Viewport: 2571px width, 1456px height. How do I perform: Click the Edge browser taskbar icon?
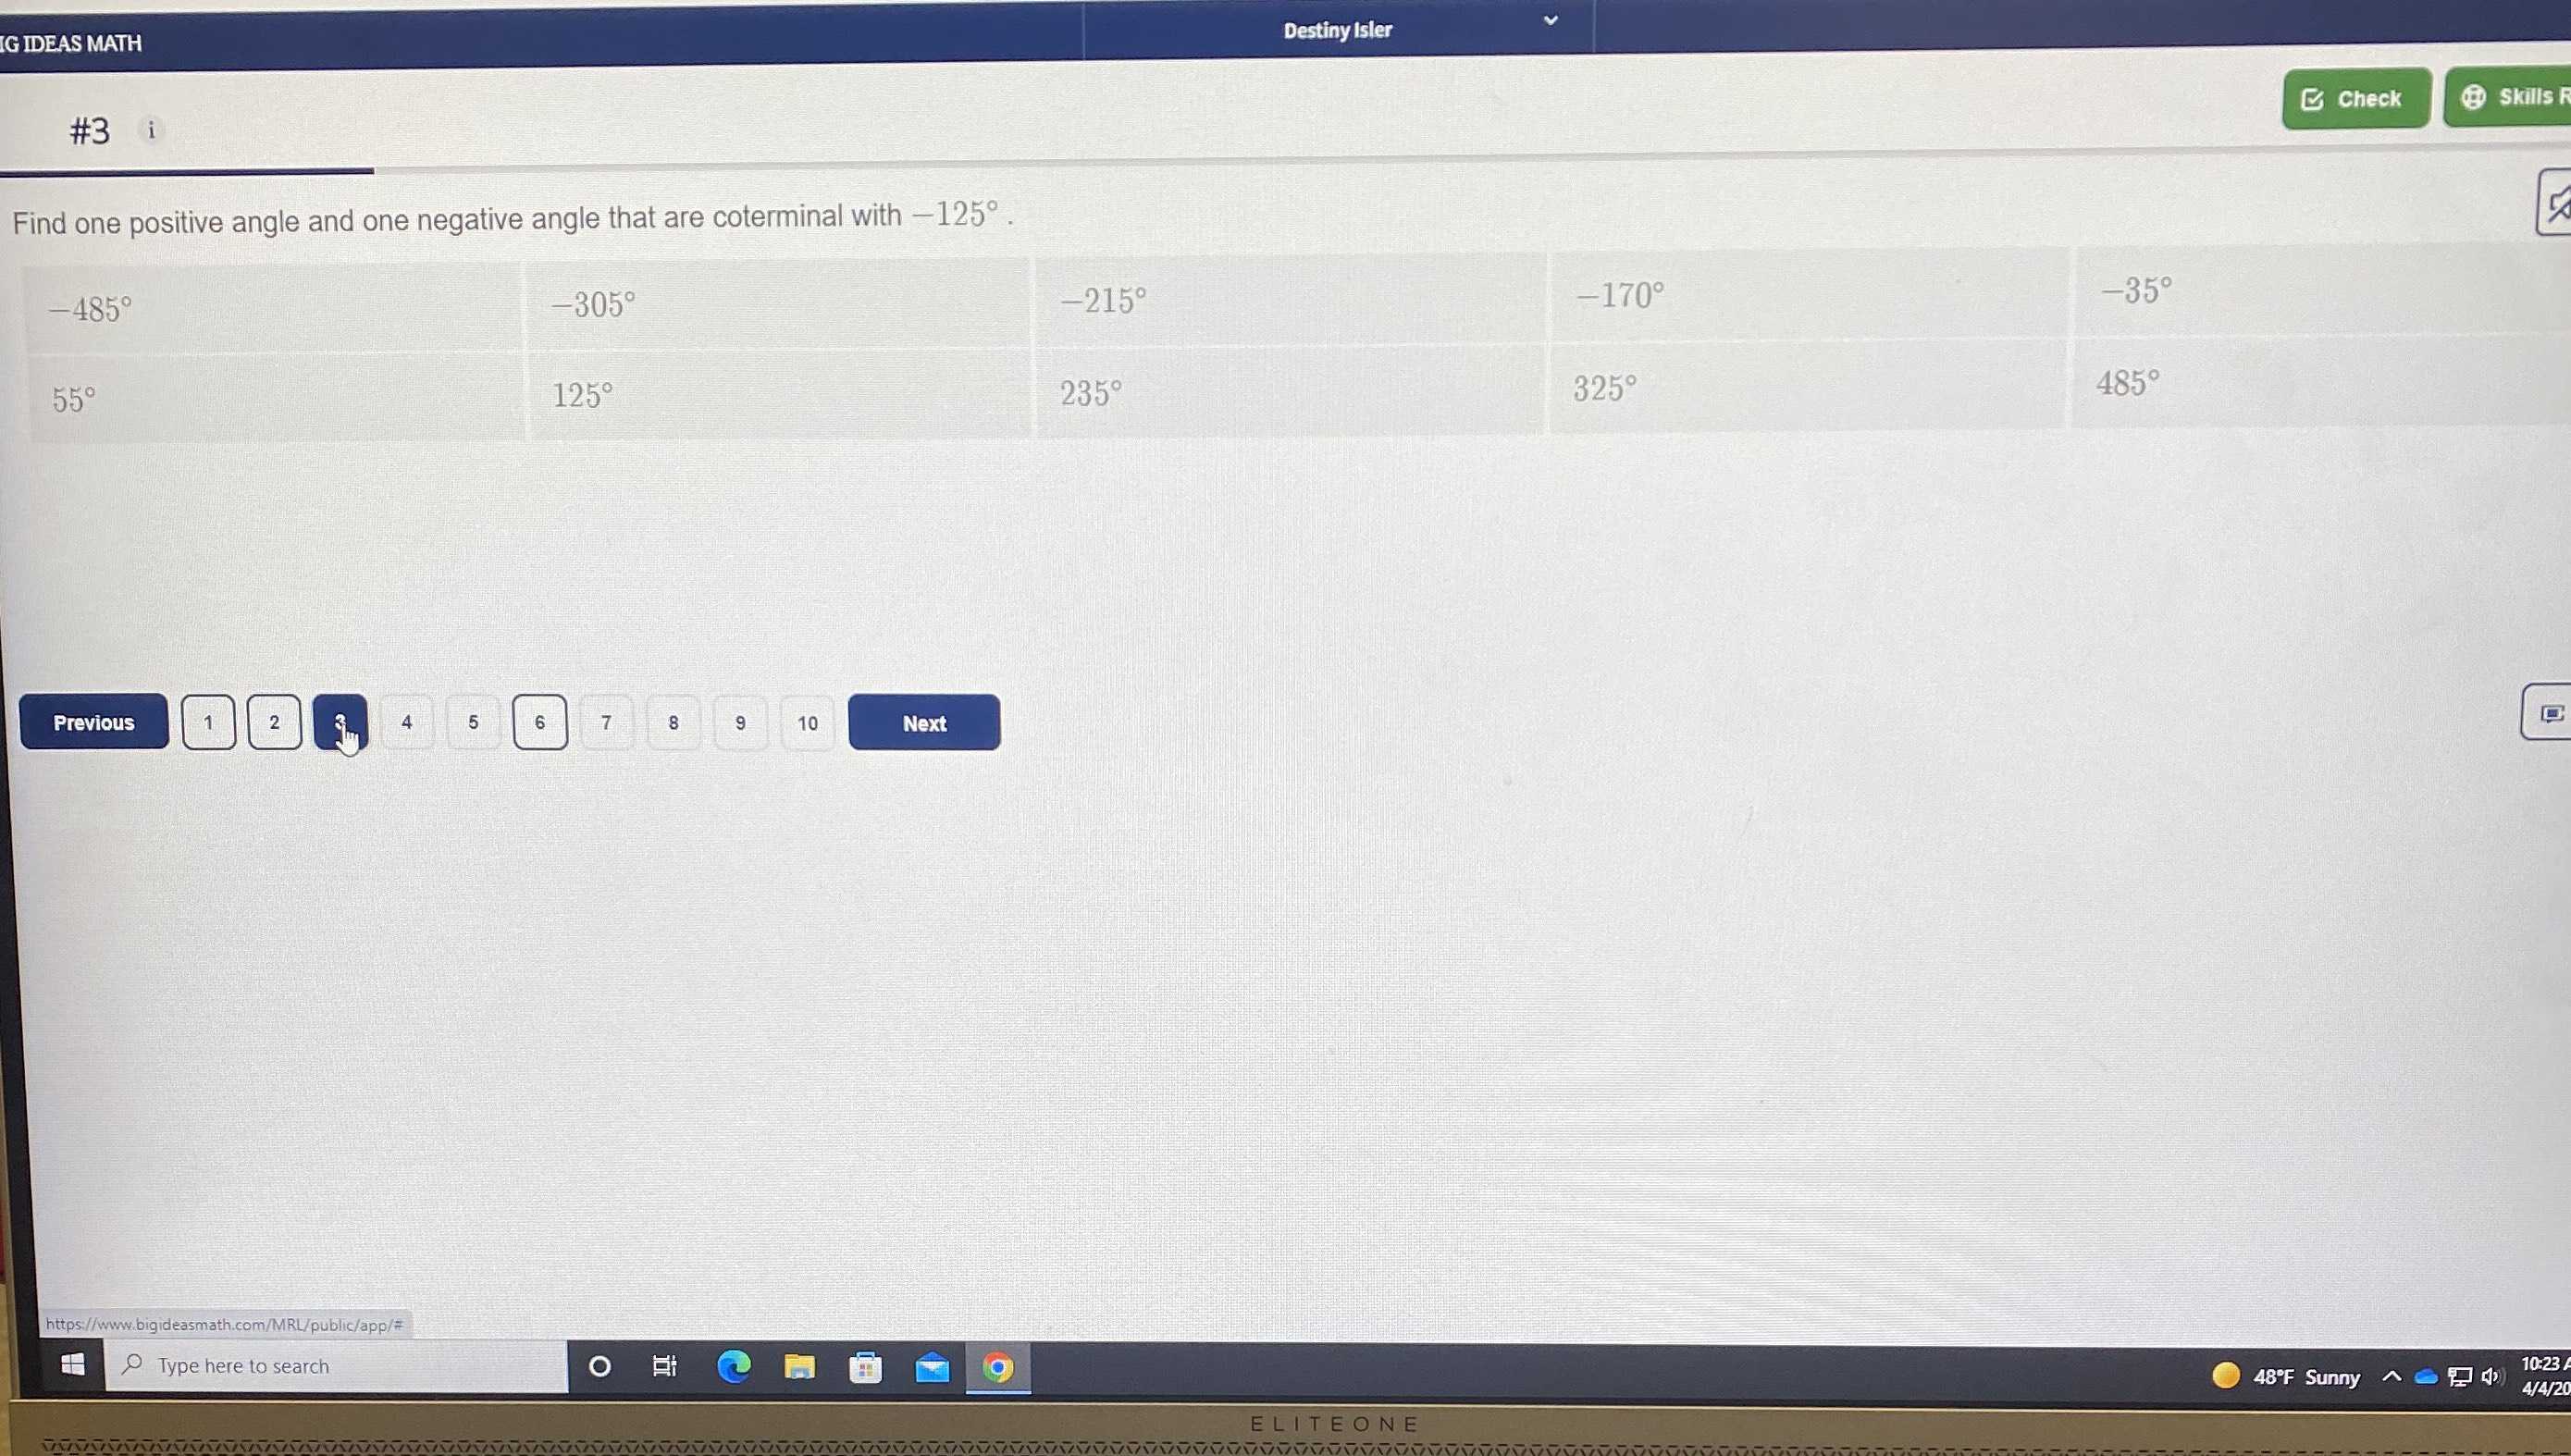[735, 1366]
